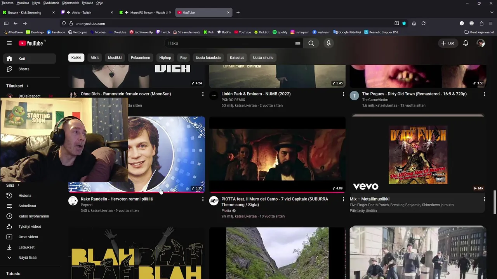Select the Uusia latauksia filter chip
The height and width of the screenshot is (279, 497).
208,58
